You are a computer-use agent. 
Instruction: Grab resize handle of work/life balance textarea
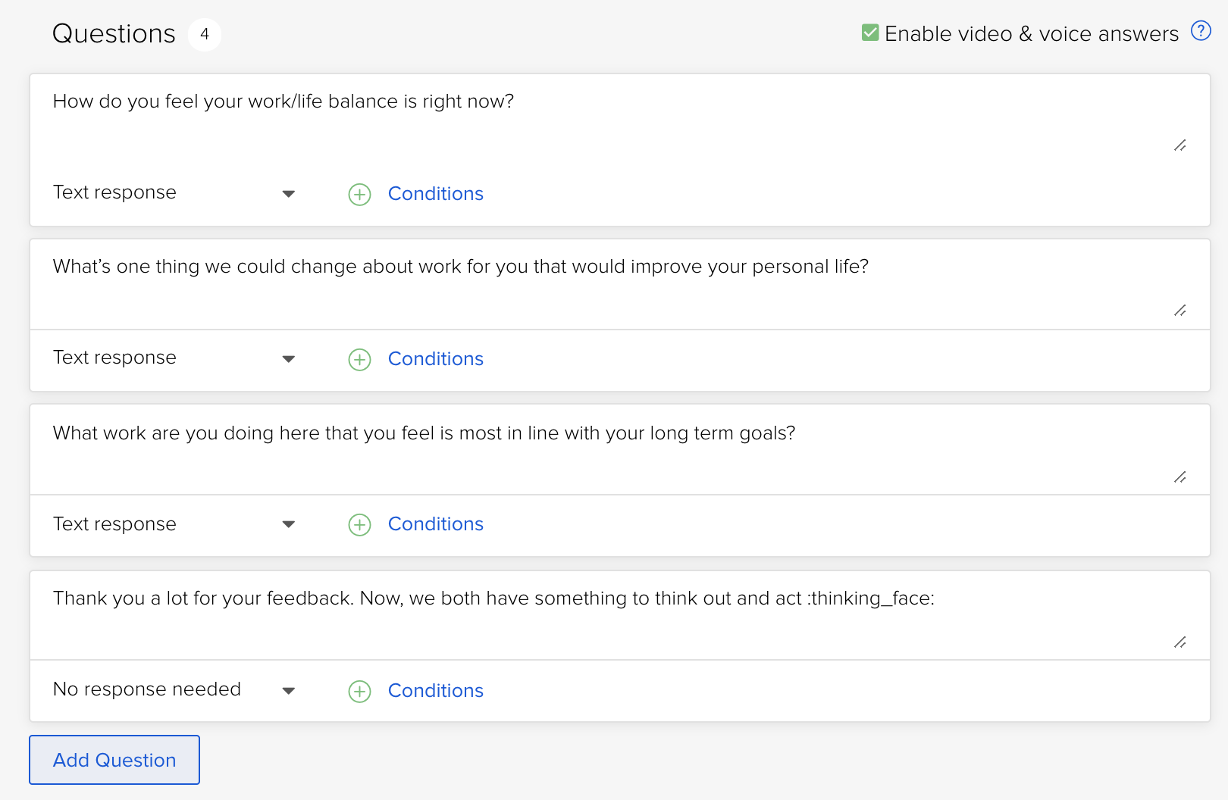(x=1180, y=145)
